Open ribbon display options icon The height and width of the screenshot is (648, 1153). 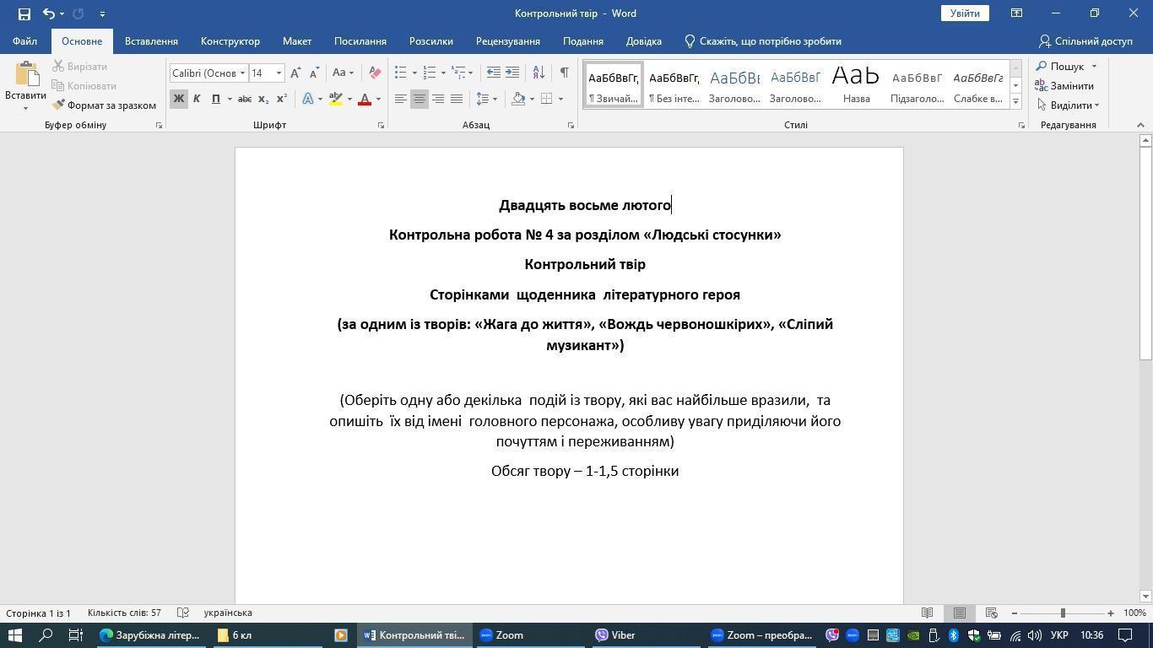[x=1016, y=13]
